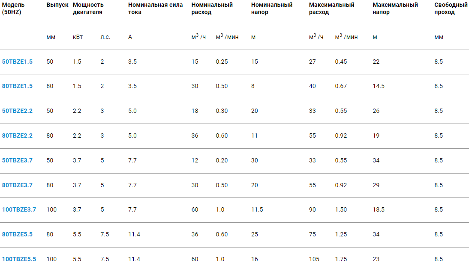Click the Модель (50HZ) column header
This screenshot has width=469, height=274.
(x=13, y=9)
